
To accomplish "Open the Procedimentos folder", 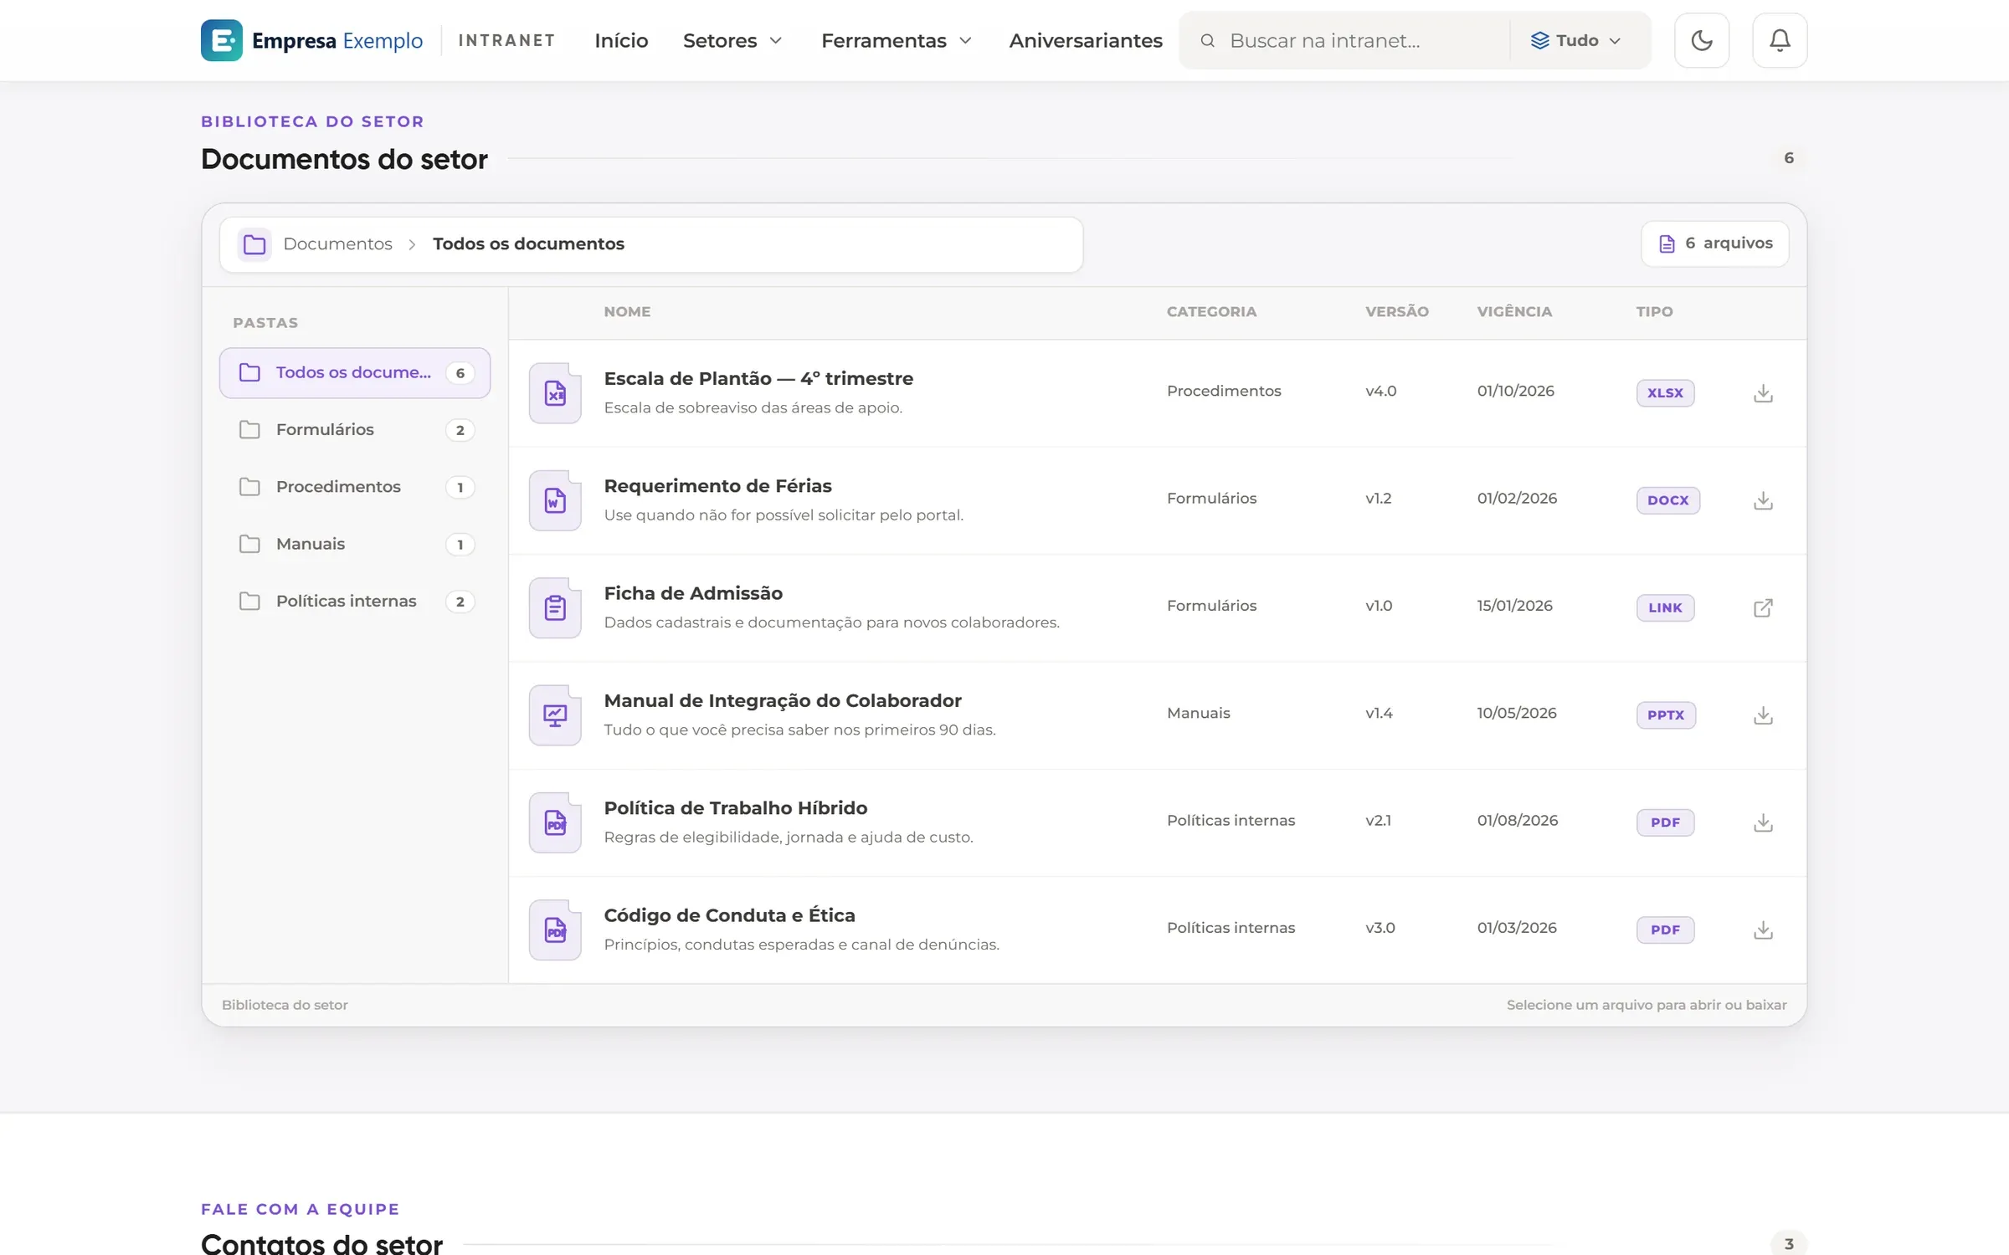I will [x=355, y=487].
